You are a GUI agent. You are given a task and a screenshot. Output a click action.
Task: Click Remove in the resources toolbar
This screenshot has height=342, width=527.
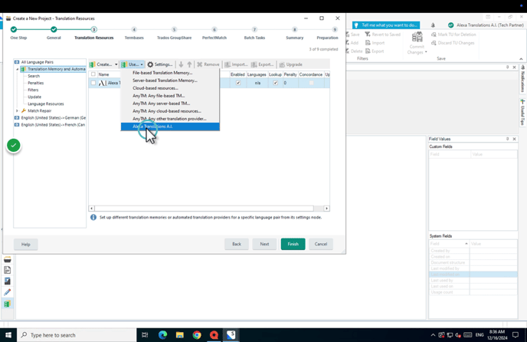point(208,64)
